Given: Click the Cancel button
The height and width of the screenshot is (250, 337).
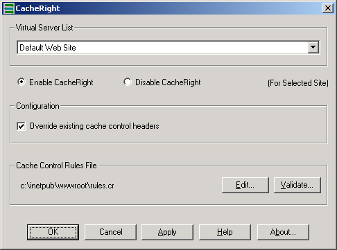Looking at the screenshot, I should (110, 232).
